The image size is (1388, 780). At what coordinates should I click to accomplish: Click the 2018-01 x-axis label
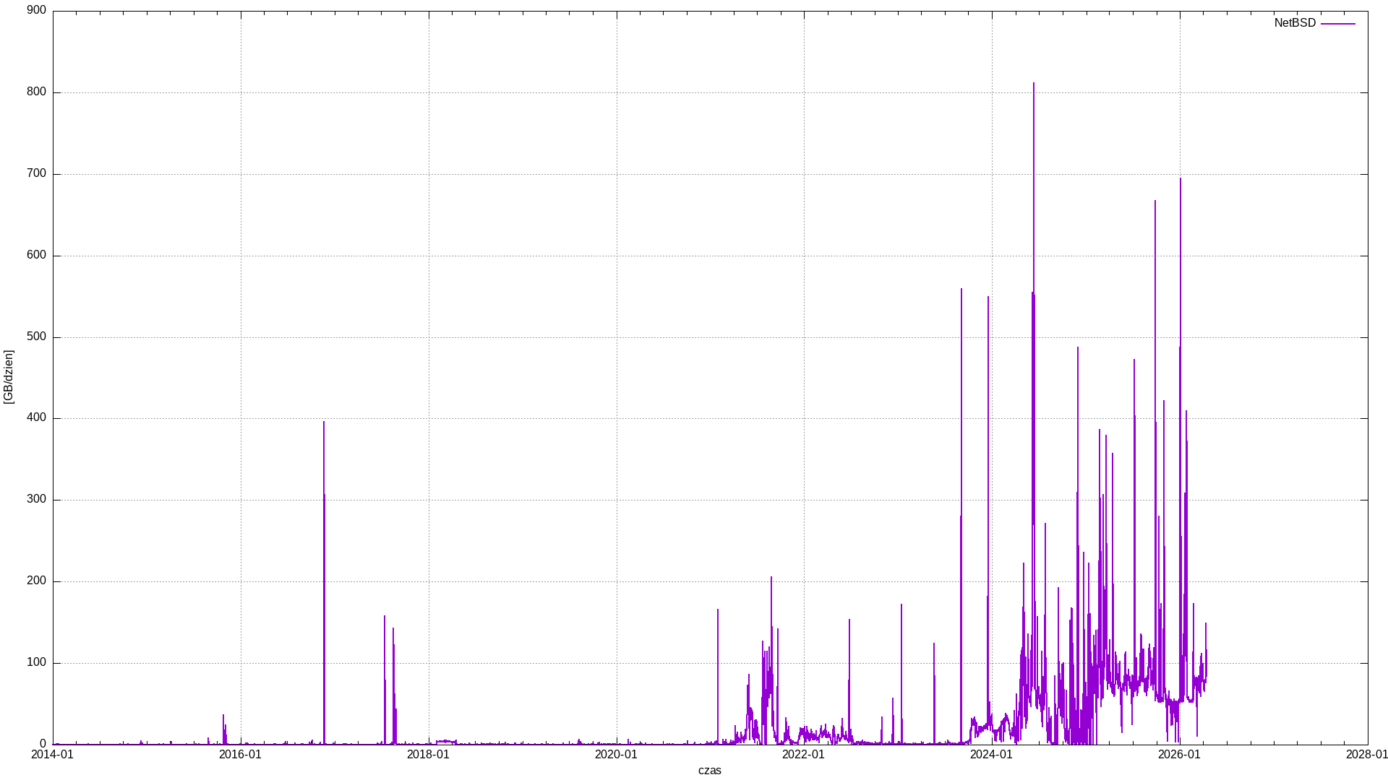[x=428, y=755]
